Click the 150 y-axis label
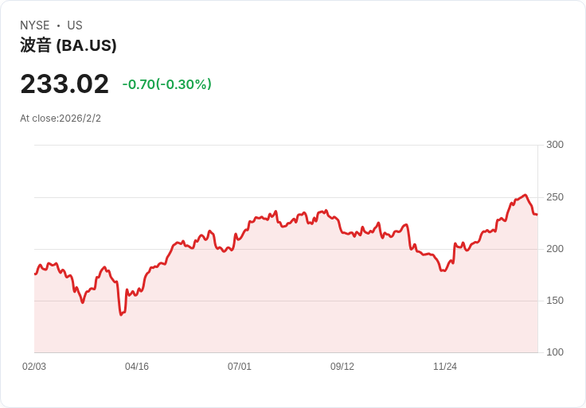 554,301
